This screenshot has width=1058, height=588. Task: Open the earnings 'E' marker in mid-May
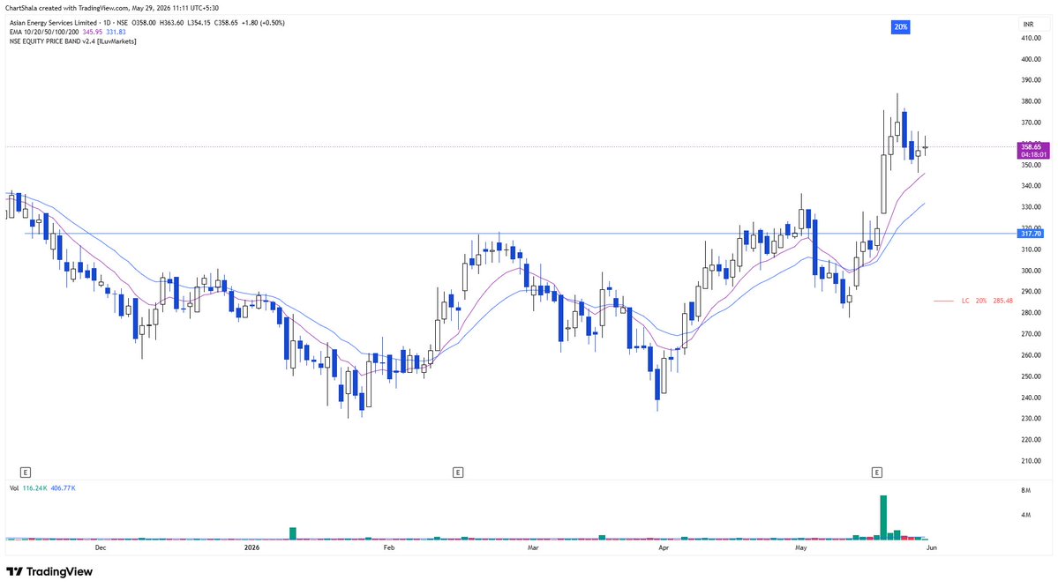point(876,472)
